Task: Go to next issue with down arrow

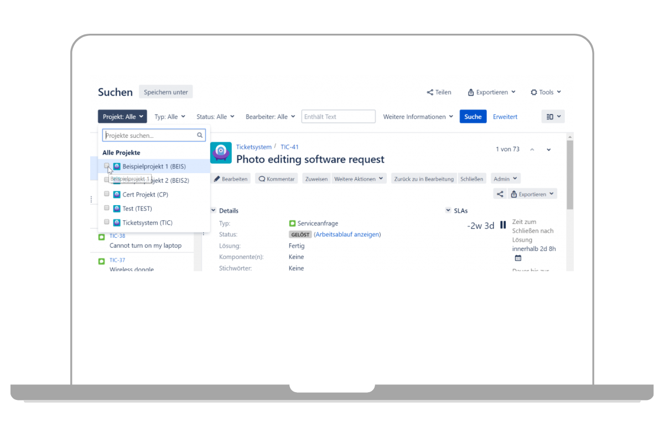Action: pos(549,149)
